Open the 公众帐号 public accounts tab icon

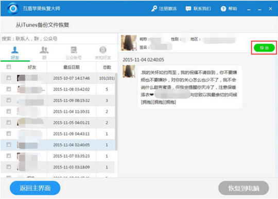[x=74, y=50]
